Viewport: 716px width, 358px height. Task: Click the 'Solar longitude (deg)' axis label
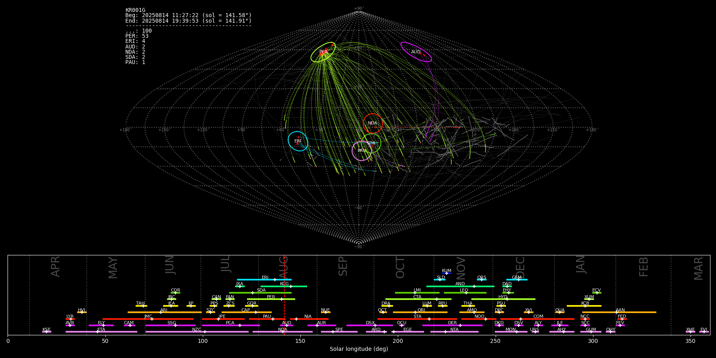[359, 349]
